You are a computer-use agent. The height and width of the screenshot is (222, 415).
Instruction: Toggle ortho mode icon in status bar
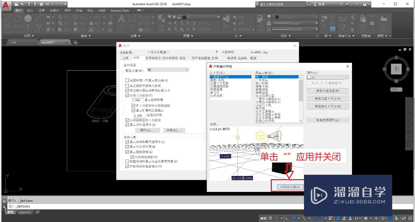(287, 218)
